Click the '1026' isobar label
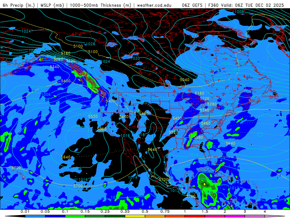 pos(91,44)
